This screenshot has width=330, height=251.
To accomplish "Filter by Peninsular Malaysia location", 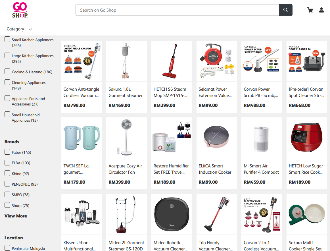I will (x=7, y=248).
